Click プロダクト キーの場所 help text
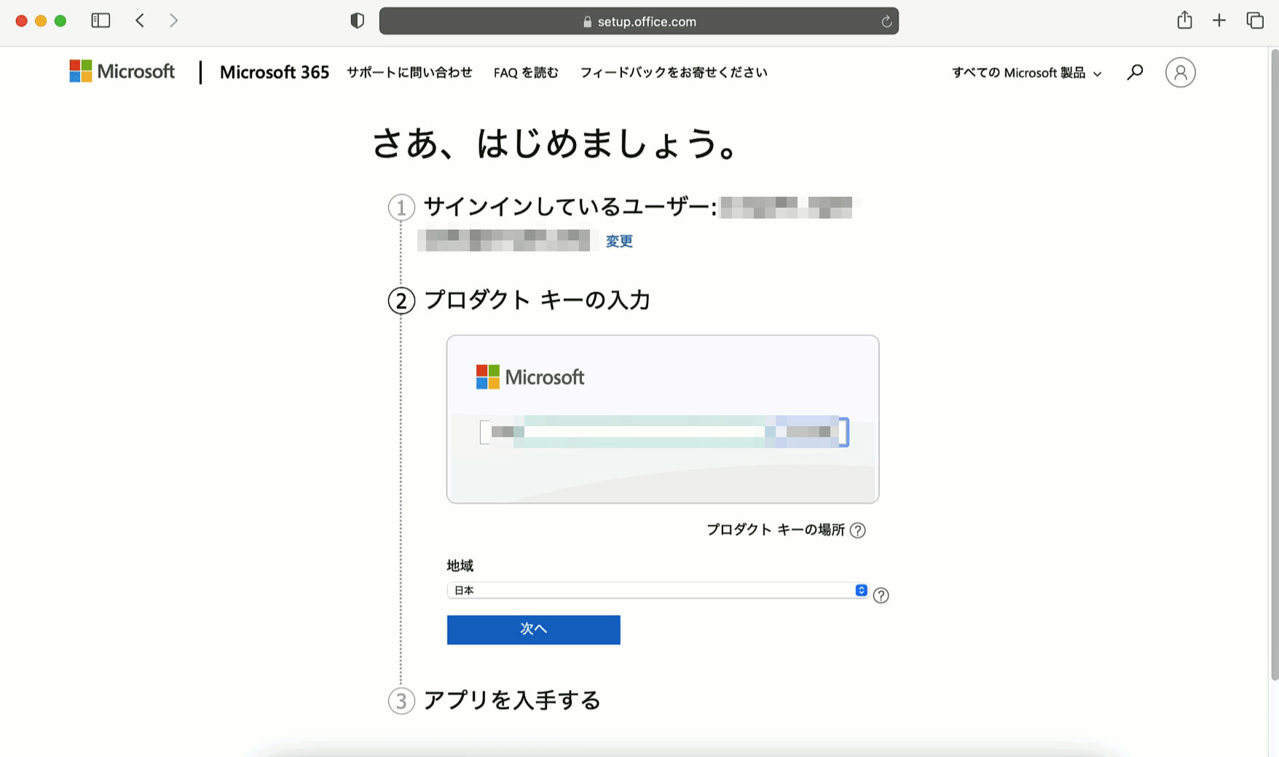The width and height of the screenshot is (1279, 757). 776,530
